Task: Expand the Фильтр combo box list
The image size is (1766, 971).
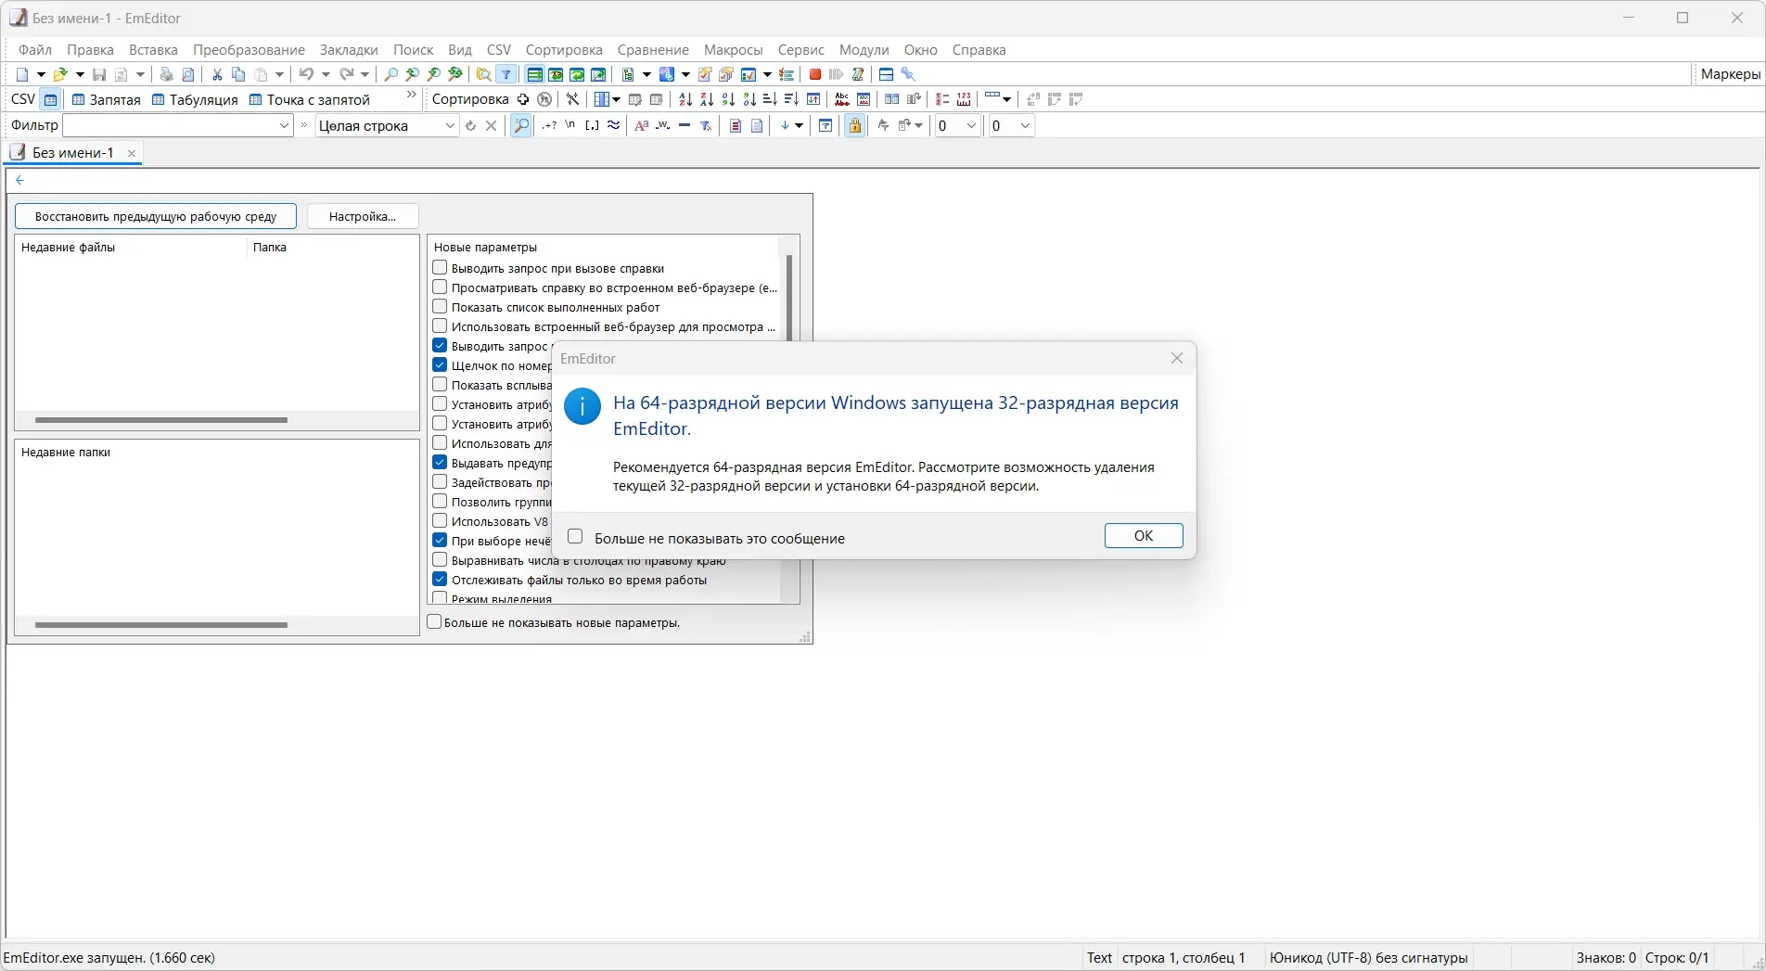Action: click(283, 125)
